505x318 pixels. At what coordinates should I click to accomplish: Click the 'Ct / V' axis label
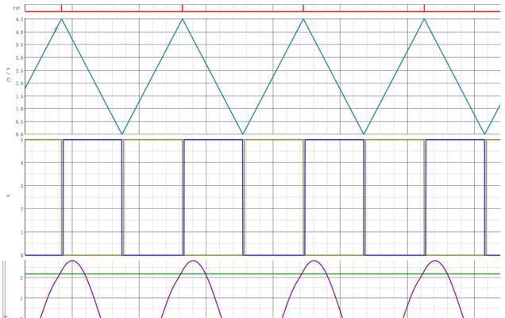(x=9, y=75)
